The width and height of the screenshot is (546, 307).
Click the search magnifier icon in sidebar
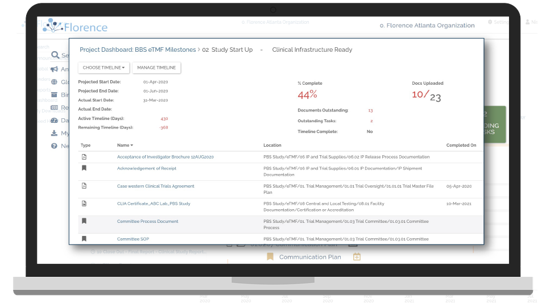coord(55,55)
